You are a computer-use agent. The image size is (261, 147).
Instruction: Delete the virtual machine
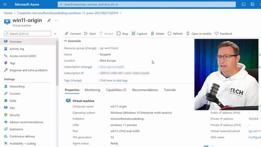[x=157, y=33]
